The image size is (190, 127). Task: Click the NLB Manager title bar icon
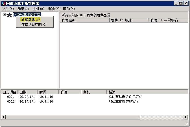(x=3, y=3)
